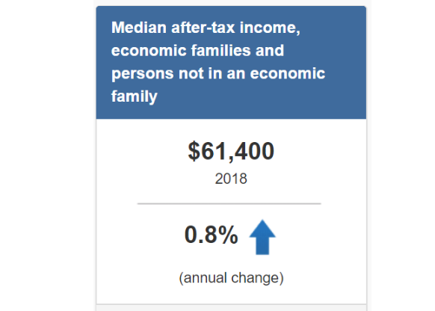
Task: Click the "persons not in an economic" heading line
Action: pos(218,73)
